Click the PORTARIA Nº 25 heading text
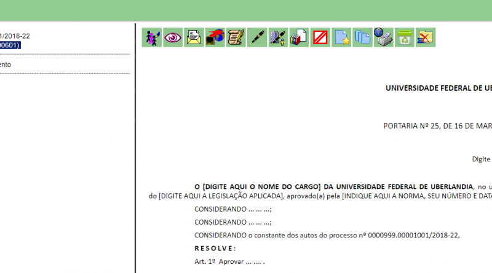The image size is (492, 273). 437,126
